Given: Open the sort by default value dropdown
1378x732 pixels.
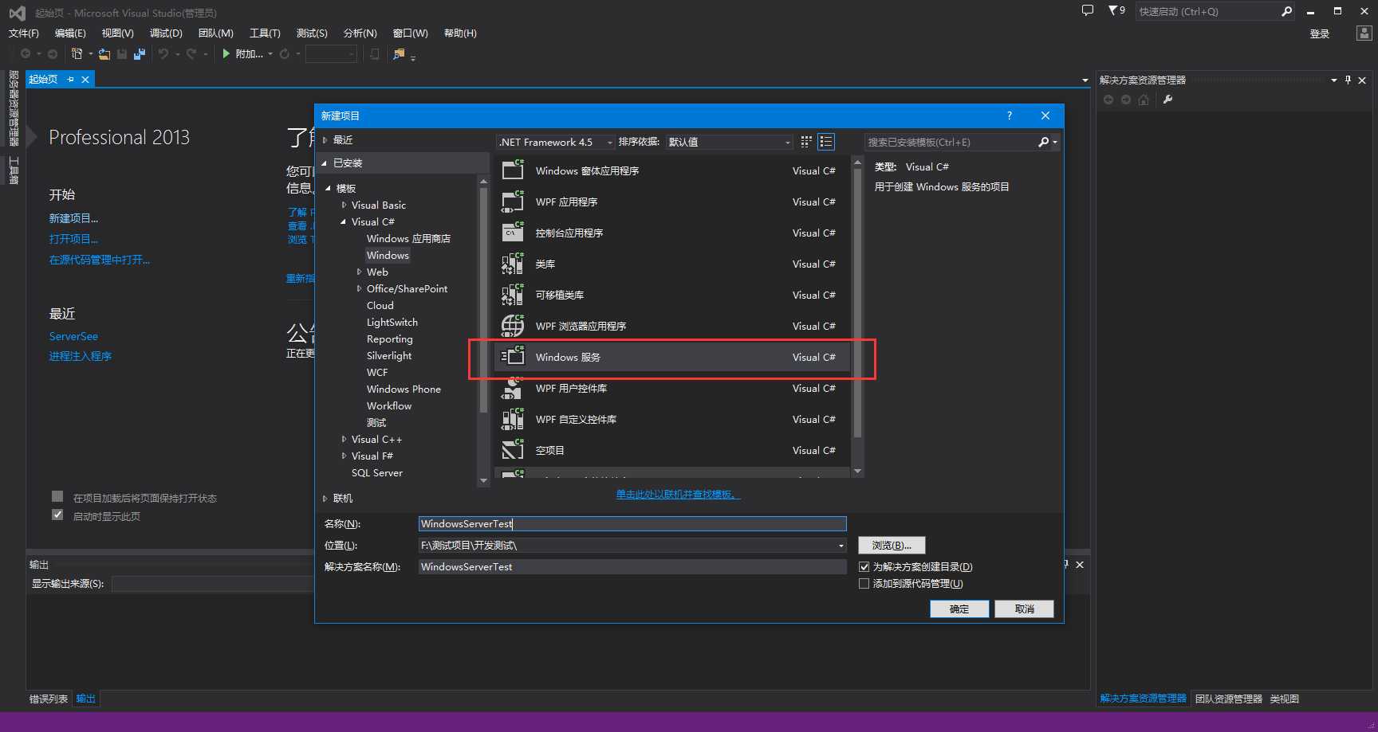Looking at the screenshot, I should click(729, 142).
